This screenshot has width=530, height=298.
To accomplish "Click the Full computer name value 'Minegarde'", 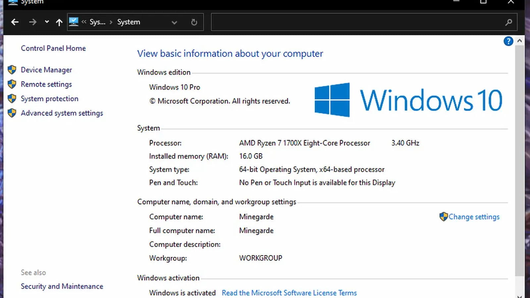I will coord(256,231).
